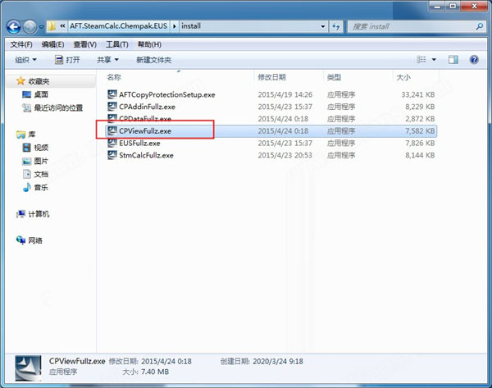Open the view options dropdown arrow
This screenshot has width=492, height=388.
[434, 60]
